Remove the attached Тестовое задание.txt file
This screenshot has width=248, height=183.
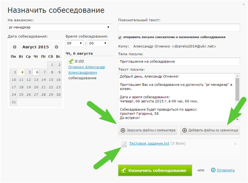235,144
